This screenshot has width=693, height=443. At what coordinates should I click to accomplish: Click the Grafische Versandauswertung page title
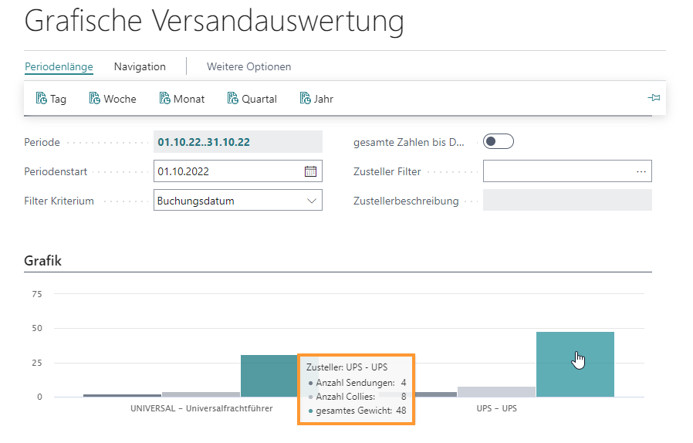(214, 20)
